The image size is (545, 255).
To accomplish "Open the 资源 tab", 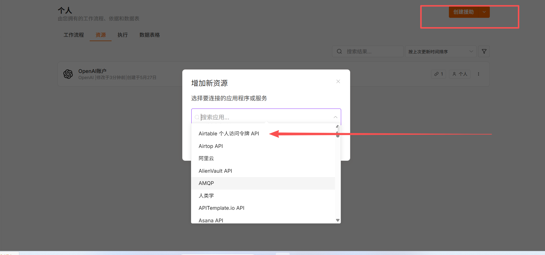I will (100, 35).
